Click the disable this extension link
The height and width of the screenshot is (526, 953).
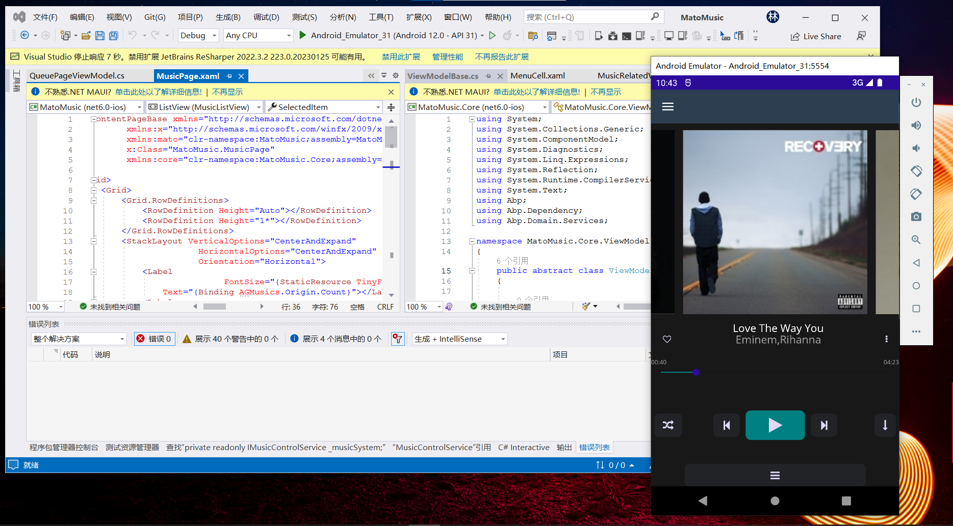[401, 57]
